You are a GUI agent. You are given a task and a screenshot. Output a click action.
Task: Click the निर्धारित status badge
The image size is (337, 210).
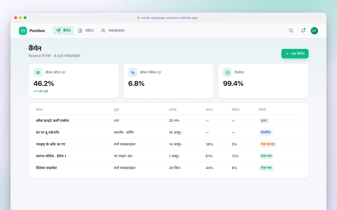pos(266,133)
